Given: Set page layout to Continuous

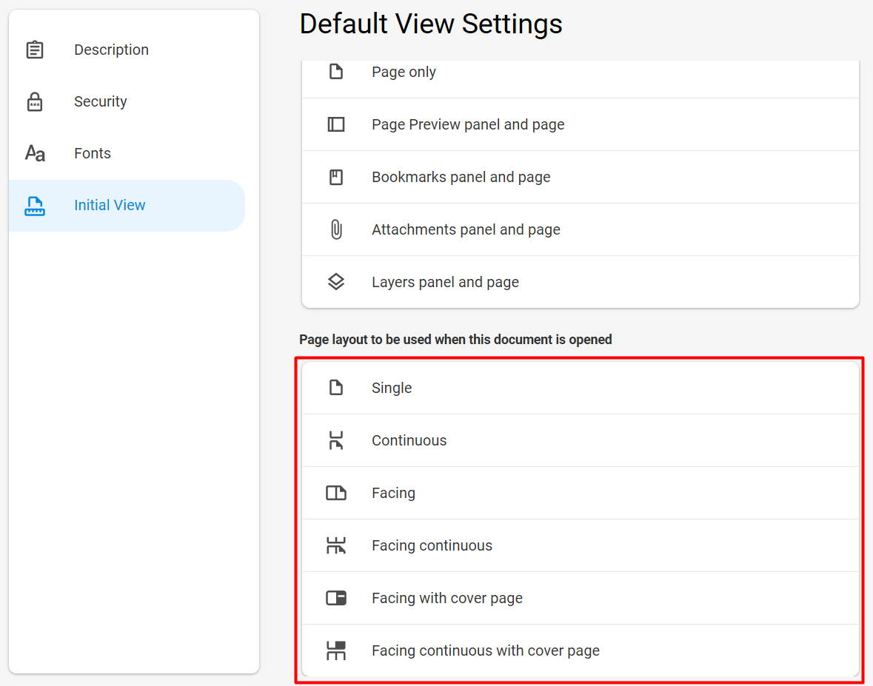Looking at the screenshot, I should point(580,440).
